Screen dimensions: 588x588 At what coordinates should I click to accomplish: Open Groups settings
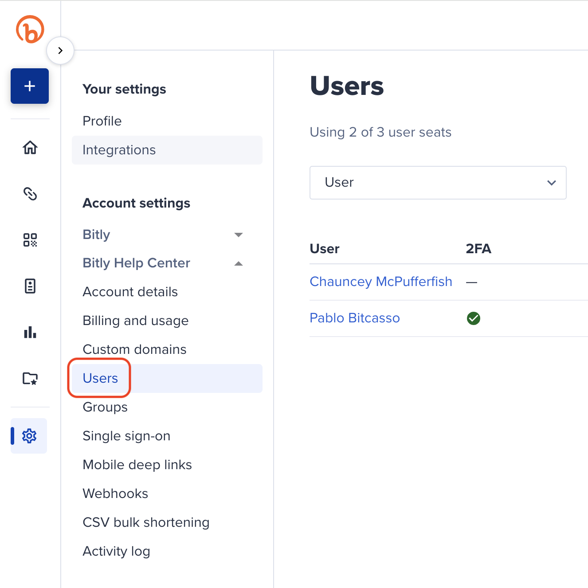[x=105, y=407]
